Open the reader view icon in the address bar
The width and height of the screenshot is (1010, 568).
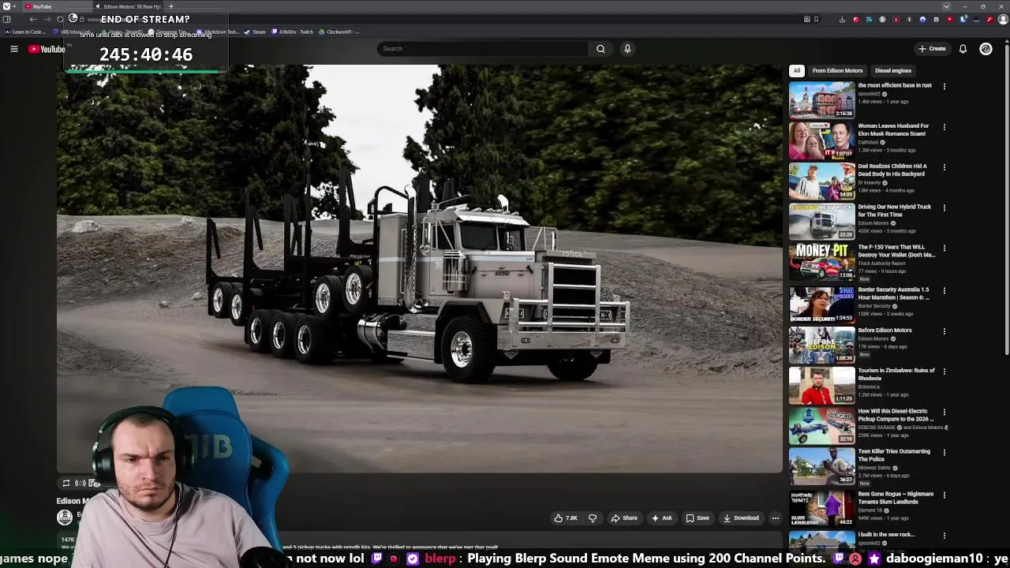coord(807,19)
